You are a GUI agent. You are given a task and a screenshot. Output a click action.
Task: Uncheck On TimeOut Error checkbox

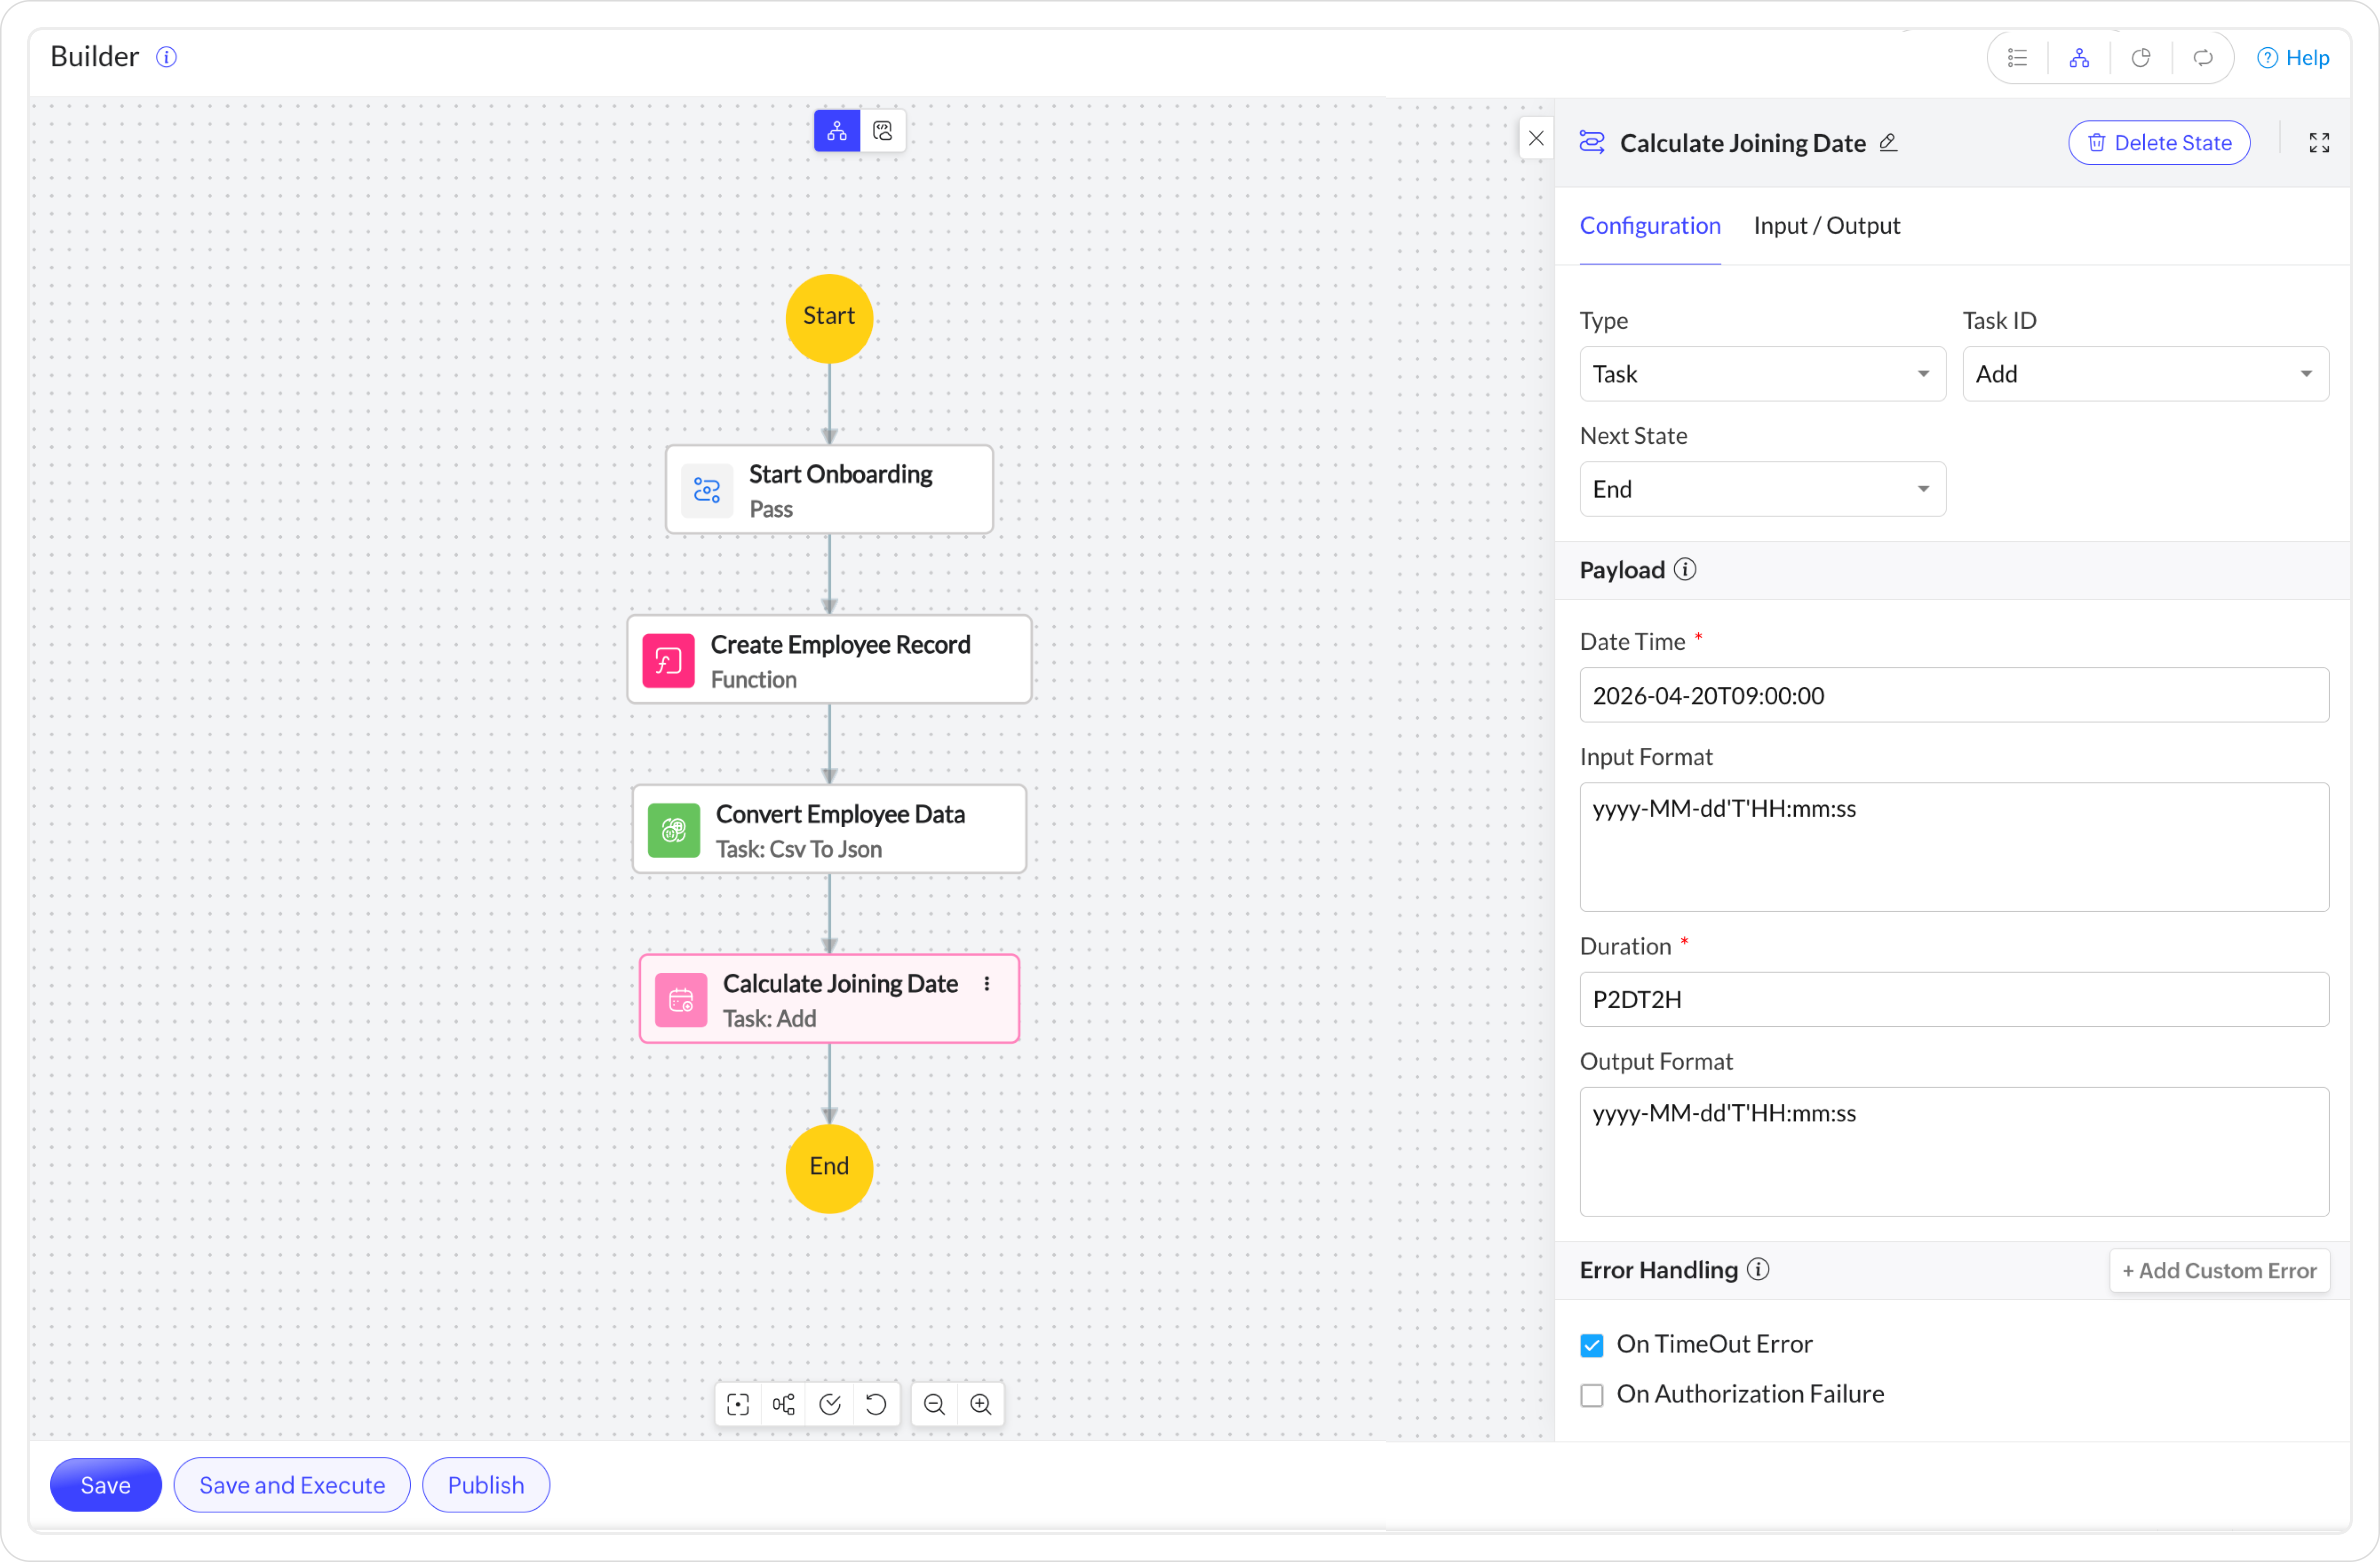coord(1591,1345)
